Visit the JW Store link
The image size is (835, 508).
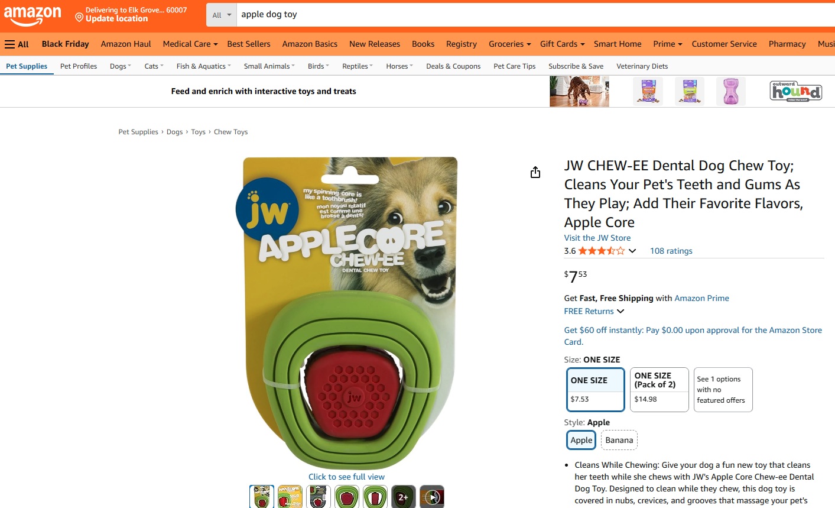[x=597, y=238]
